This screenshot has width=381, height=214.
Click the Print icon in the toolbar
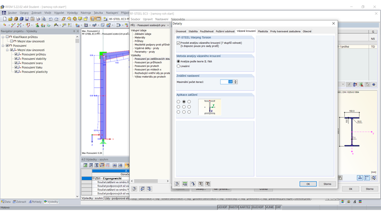coord(38,19)
